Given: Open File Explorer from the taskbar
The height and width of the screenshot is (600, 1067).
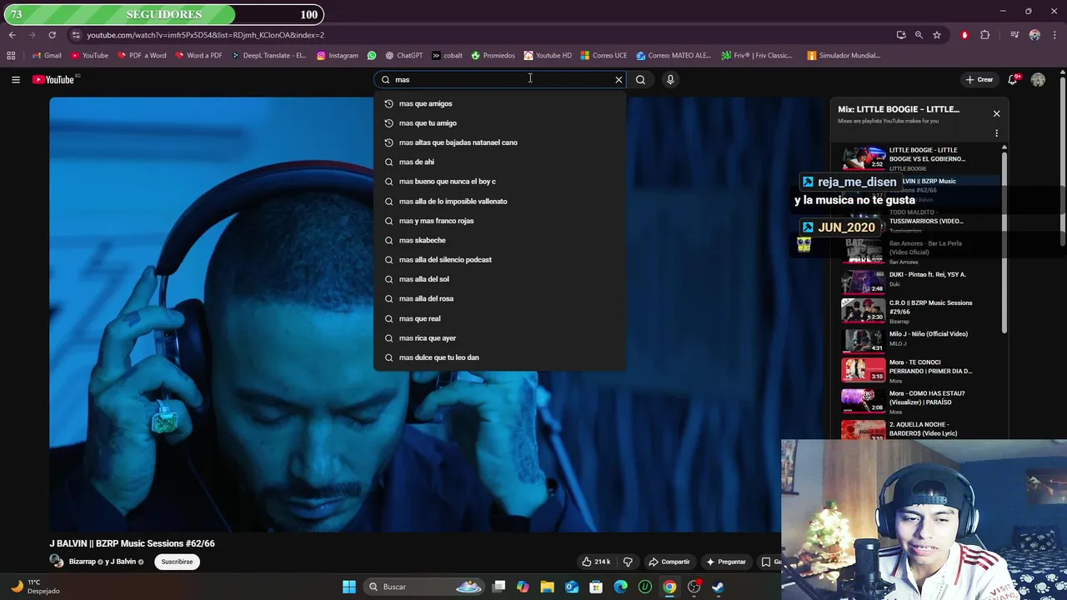Looking at the screenshot, I should click(x=547, y=587).
